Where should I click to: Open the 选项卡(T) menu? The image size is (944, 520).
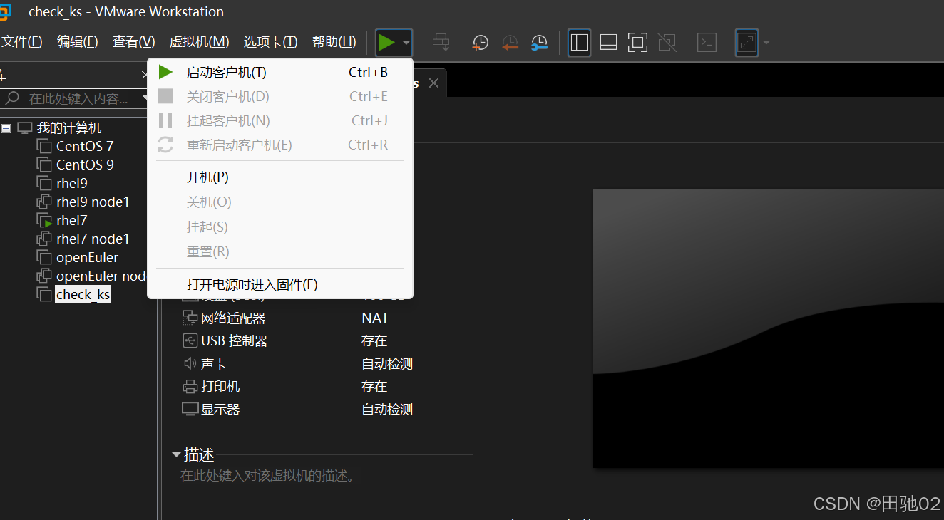coord(270,42)
